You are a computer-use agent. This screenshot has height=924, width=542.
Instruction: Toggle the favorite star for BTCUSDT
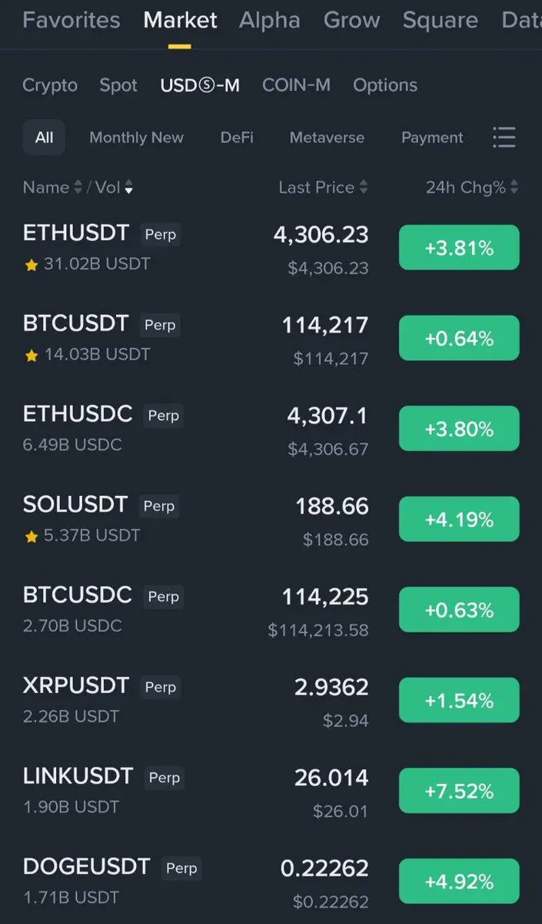point(32,356)
